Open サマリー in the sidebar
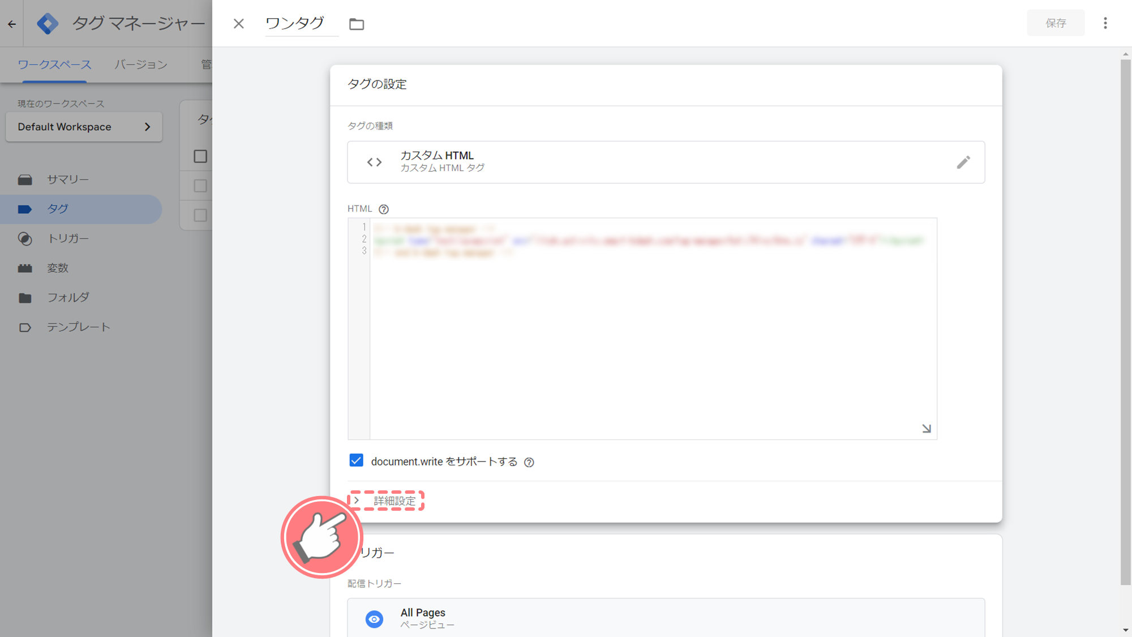The image size is (1132, 637). [x=81, y=179]
